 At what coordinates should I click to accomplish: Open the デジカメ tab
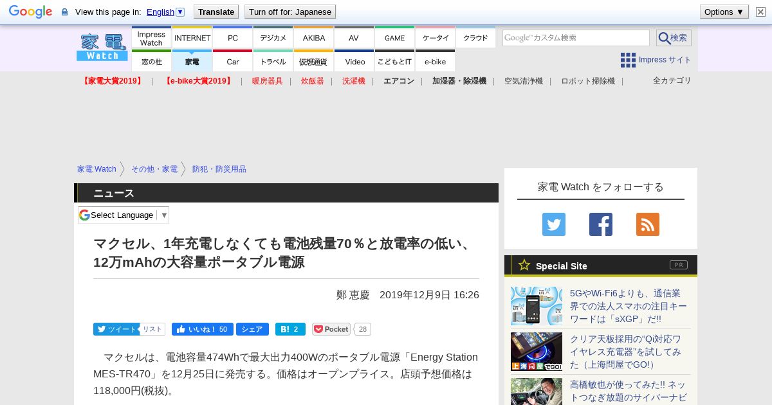click(273, 38)
